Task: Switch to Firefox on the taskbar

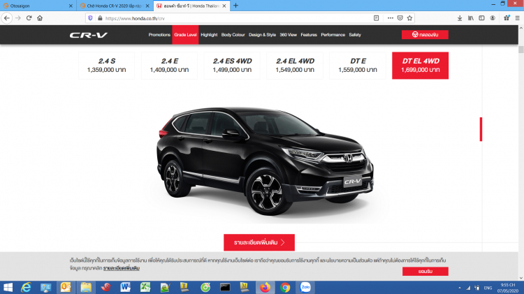Action: (265, 287)
